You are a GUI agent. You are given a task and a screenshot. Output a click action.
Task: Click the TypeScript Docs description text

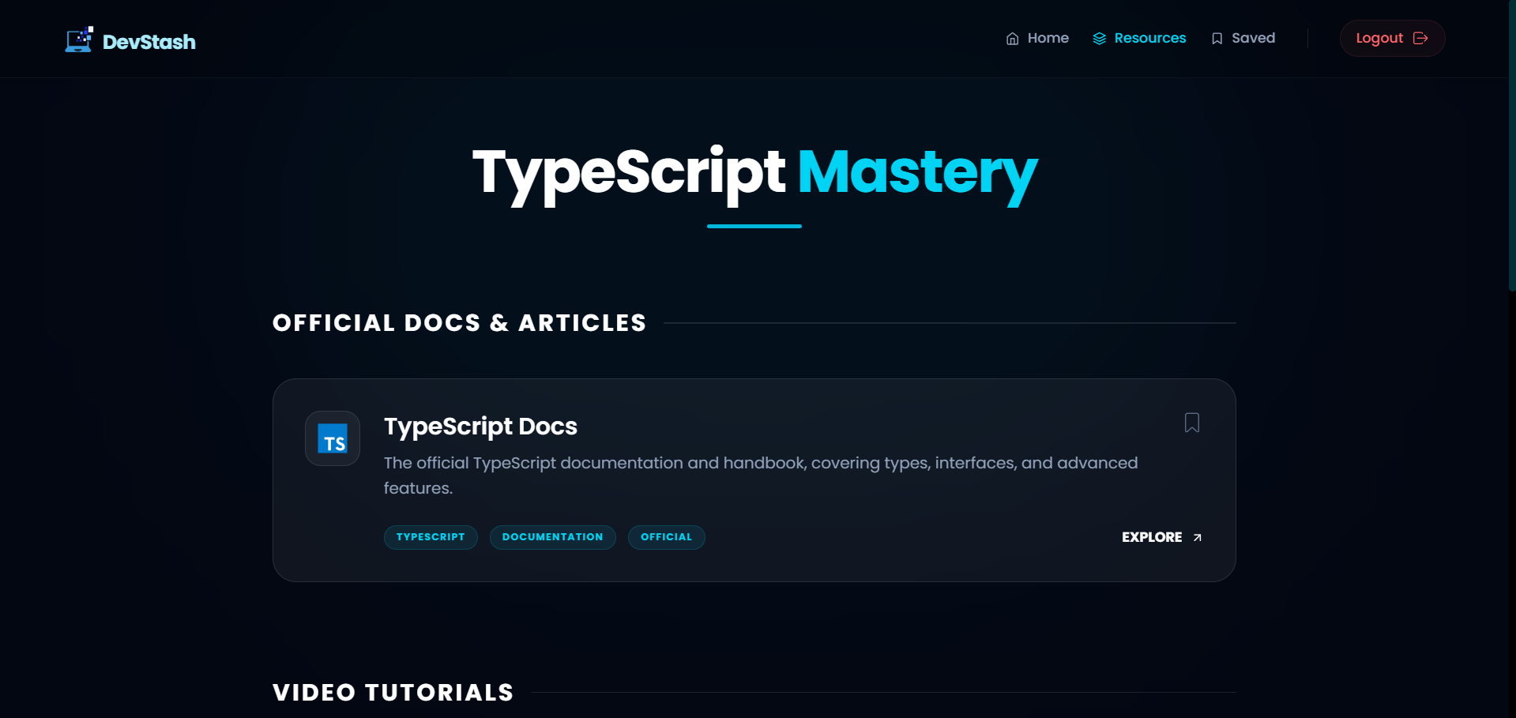[x=761, y=476]
